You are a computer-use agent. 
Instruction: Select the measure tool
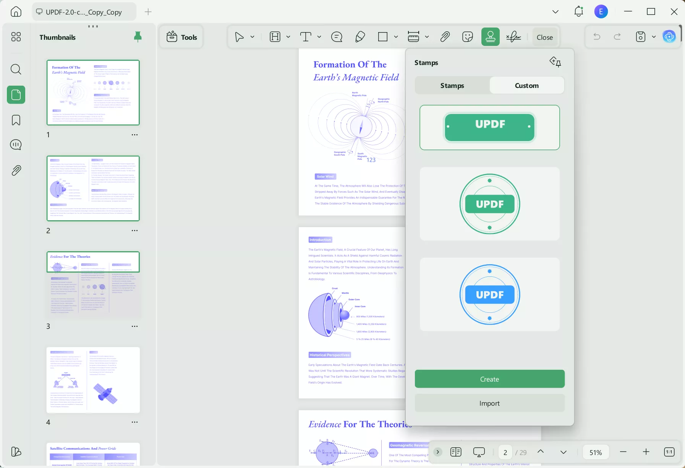413,37
